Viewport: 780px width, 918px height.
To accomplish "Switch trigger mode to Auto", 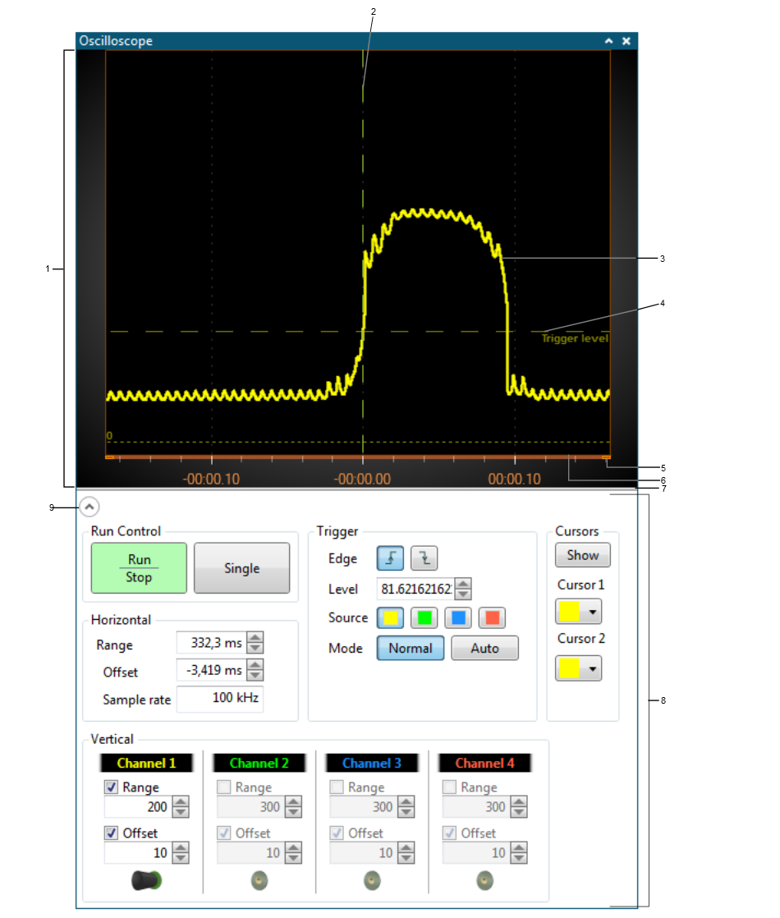I will pos(484,648).
